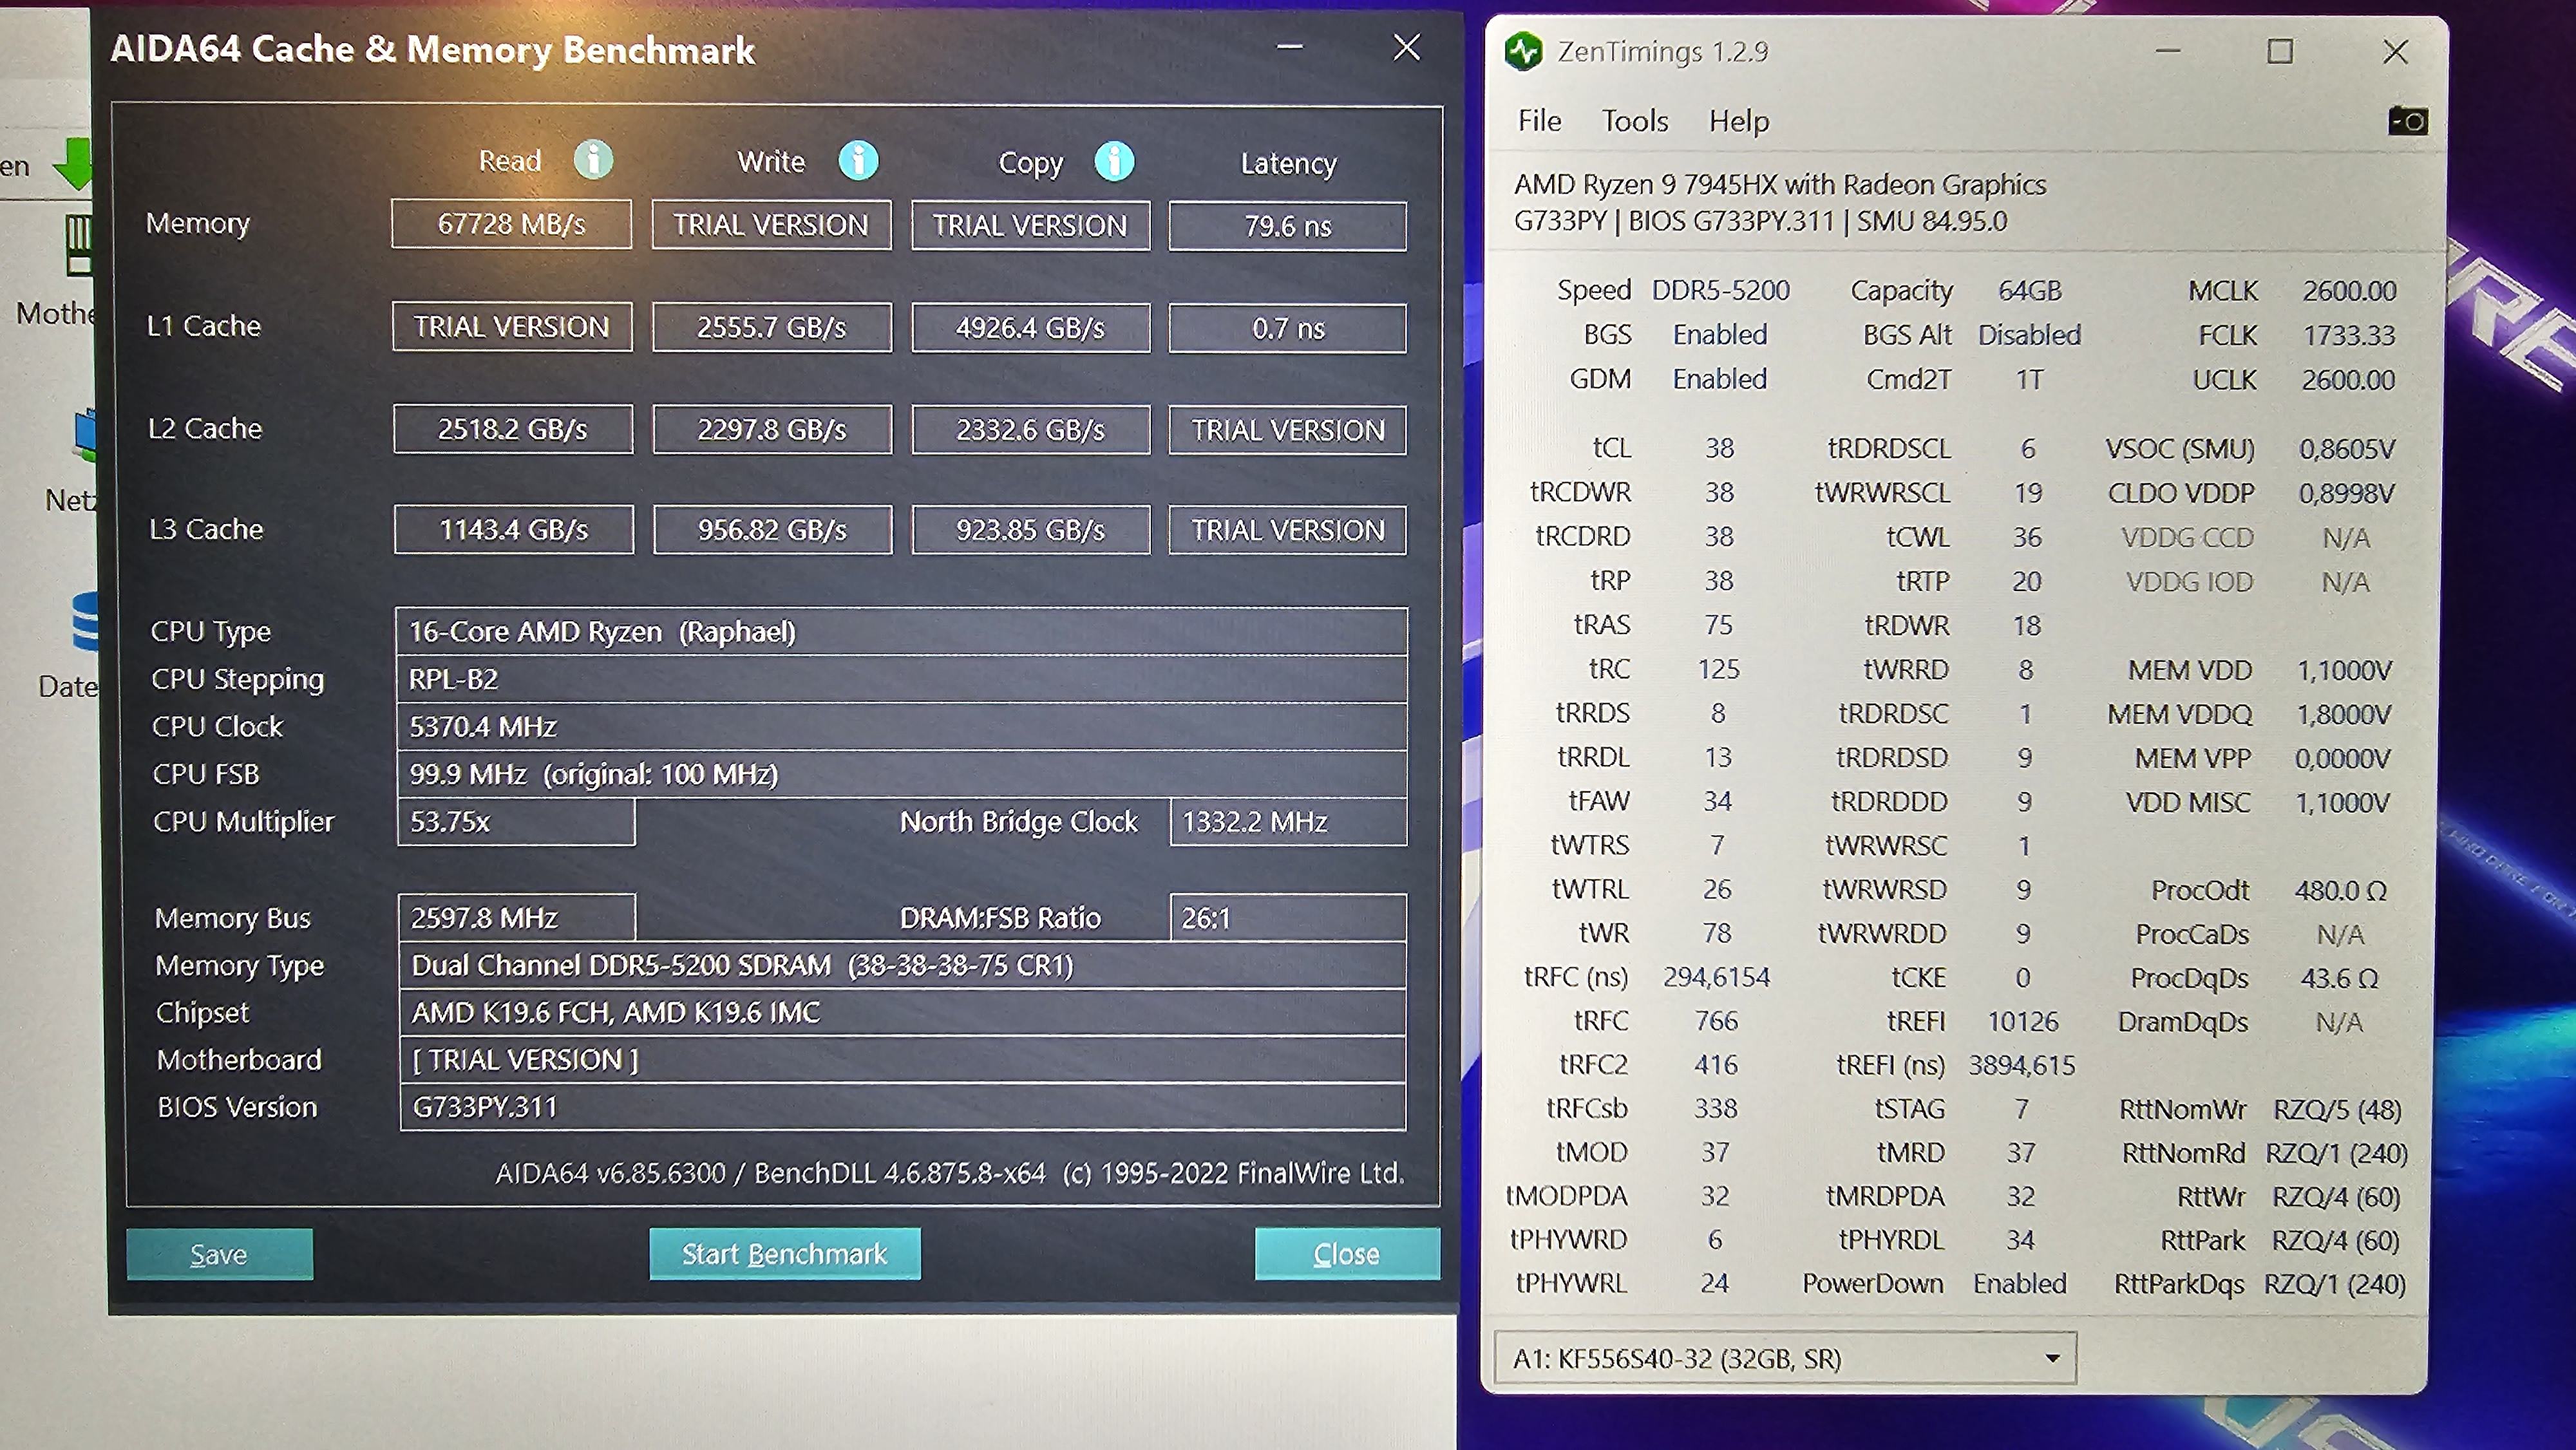Screen dimensions: 2576x1450
Task: Click the MEM VDDQ value 1,8000V
Action: coord(2343,714)
